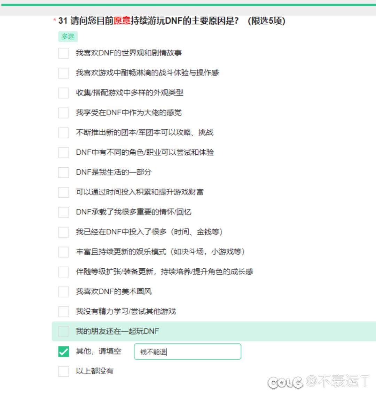
Task: Tick the 娱乐模式 (决斗场) checkbox
Action: 64,252
